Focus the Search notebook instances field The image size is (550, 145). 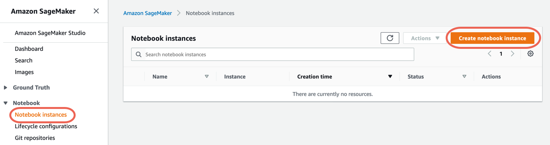273,55
